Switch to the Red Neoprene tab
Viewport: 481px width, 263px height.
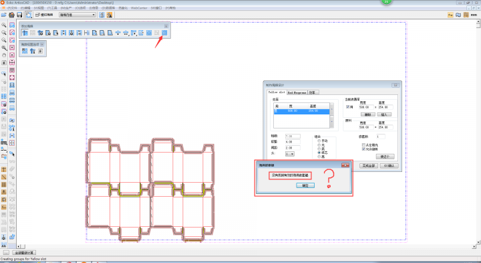297,92
